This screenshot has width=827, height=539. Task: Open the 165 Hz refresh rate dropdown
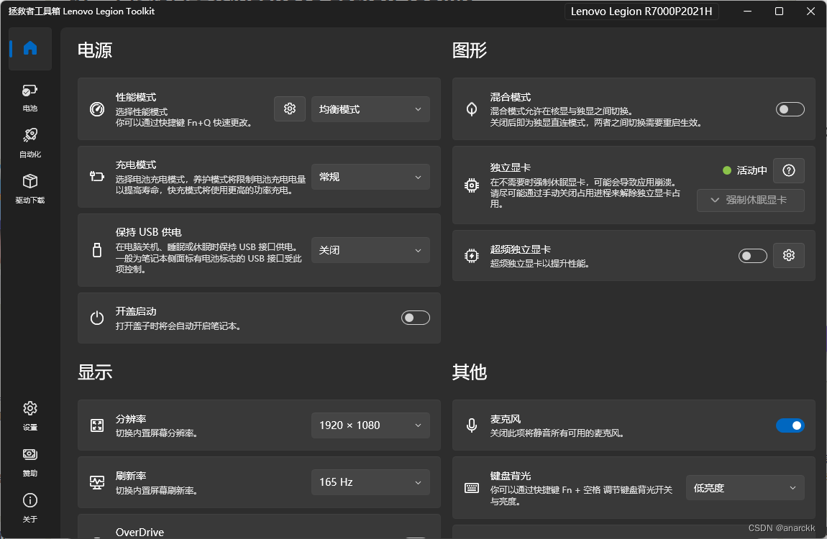point(370,482)
